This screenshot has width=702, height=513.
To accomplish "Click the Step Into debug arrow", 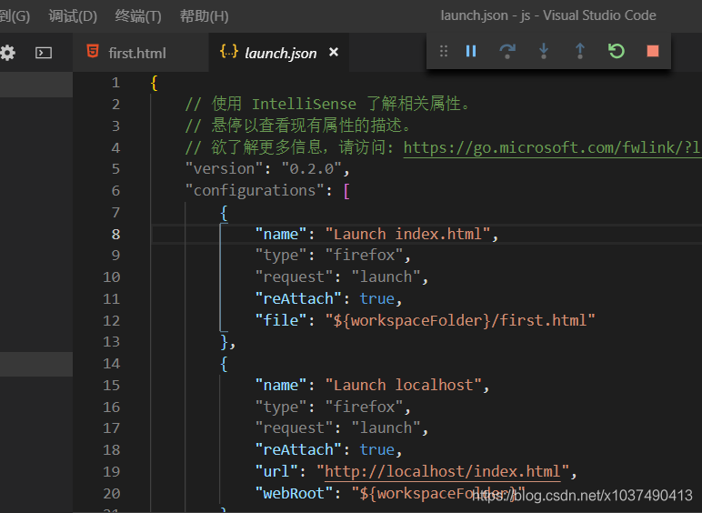I will [544, 51].
